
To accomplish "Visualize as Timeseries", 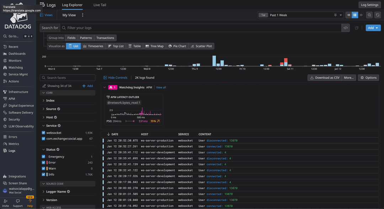I will tap(93, 46).
